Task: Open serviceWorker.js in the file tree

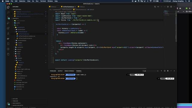Action: tap(22, 76)
